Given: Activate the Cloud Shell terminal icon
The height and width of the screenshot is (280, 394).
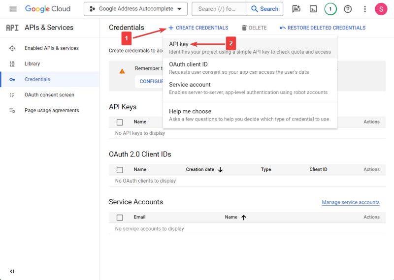Looking at the screenshot, I should (313, 9).
